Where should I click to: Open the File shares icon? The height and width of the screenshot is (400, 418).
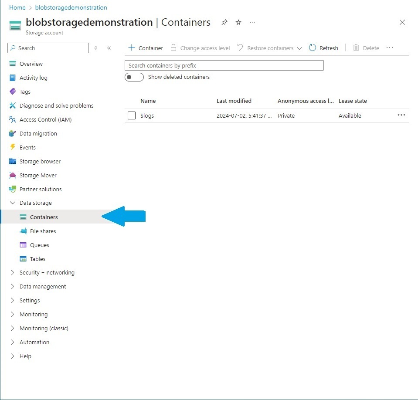click(23, 231)
